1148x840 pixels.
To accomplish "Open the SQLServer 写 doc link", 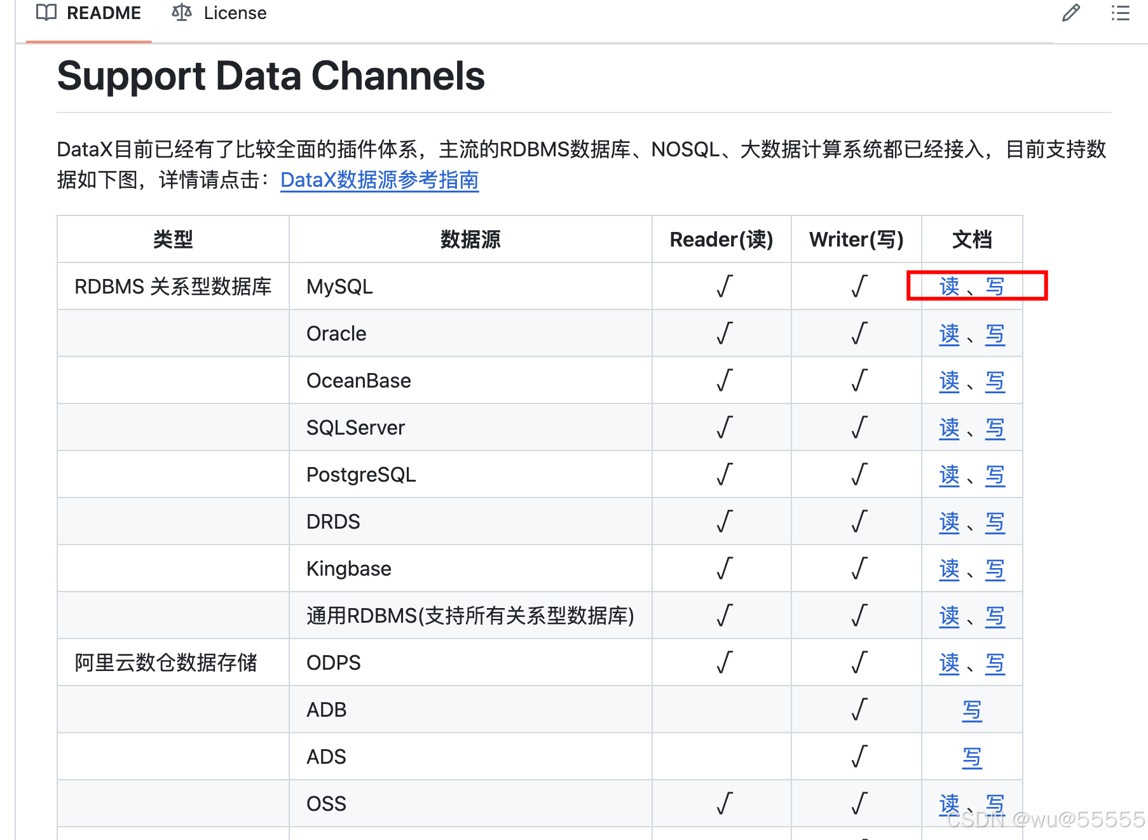I will pos(995,428).
